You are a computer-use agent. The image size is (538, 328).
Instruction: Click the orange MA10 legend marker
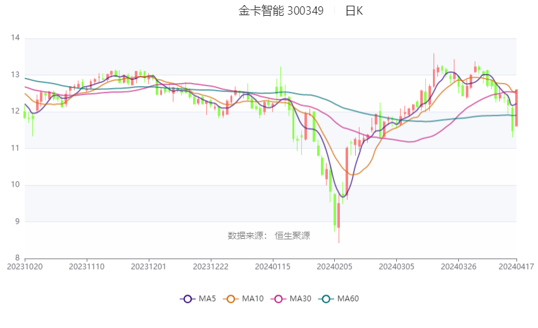231,298
